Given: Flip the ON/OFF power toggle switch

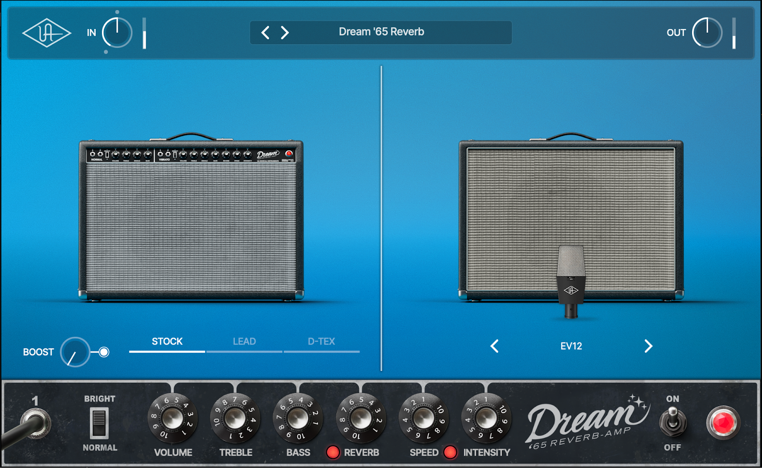Looking at the screenshot, I should click(x=672, y=421).
